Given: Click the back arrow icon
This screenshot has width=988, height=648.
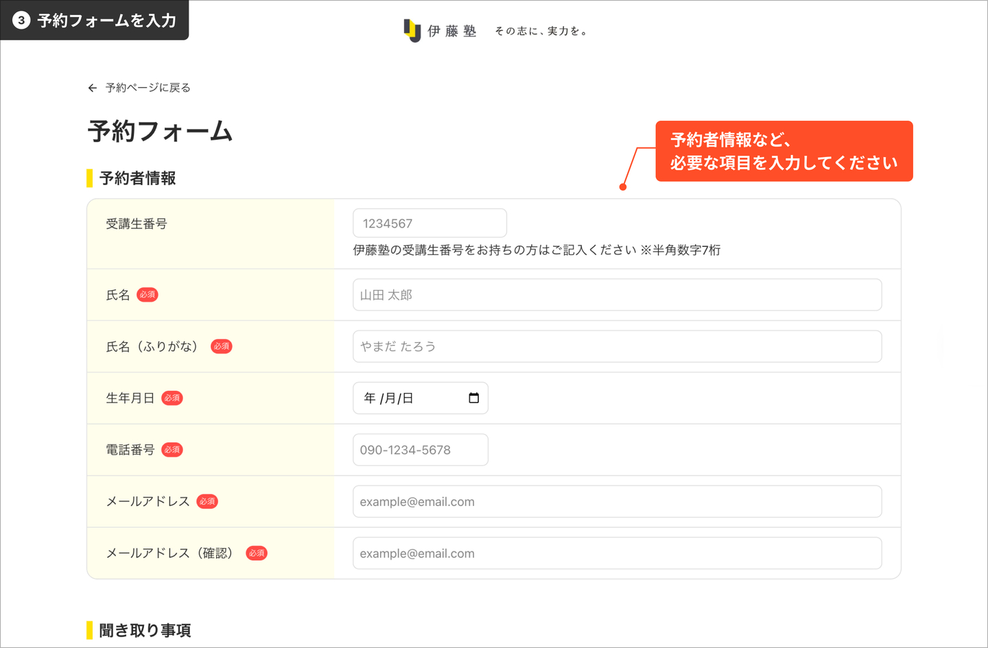Looking at the screenshot, I should pos(93,88).
